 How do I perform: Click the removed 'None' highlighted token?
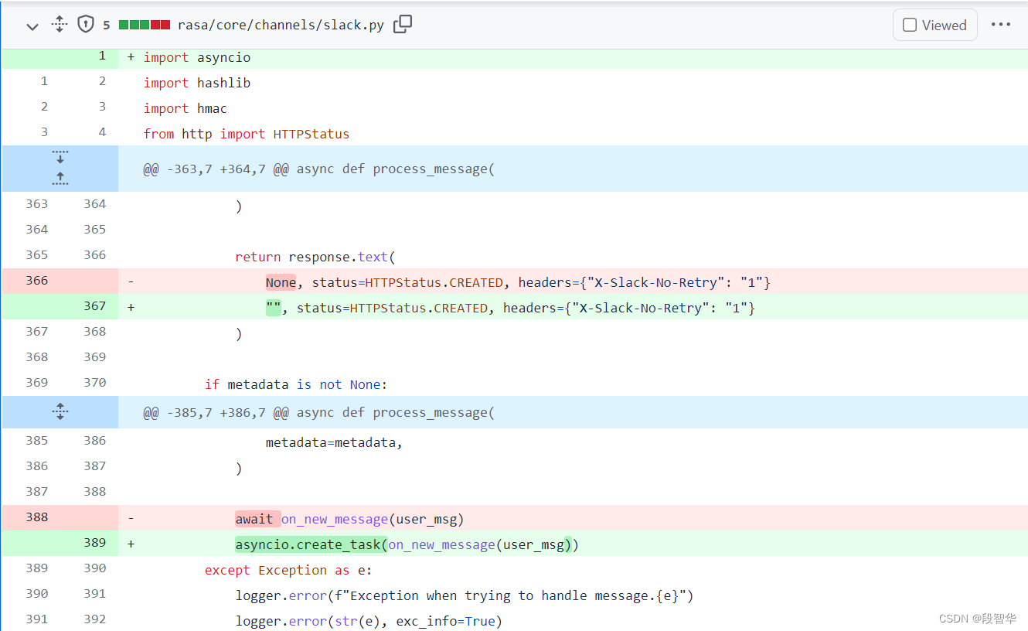click(281, 282)
